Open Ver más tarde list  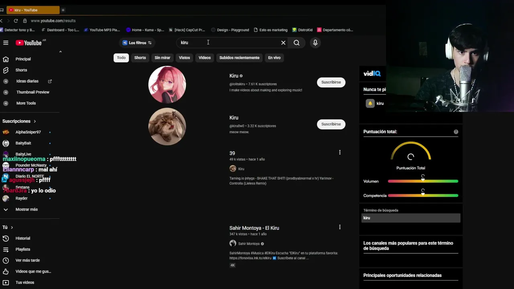[28, 261]
